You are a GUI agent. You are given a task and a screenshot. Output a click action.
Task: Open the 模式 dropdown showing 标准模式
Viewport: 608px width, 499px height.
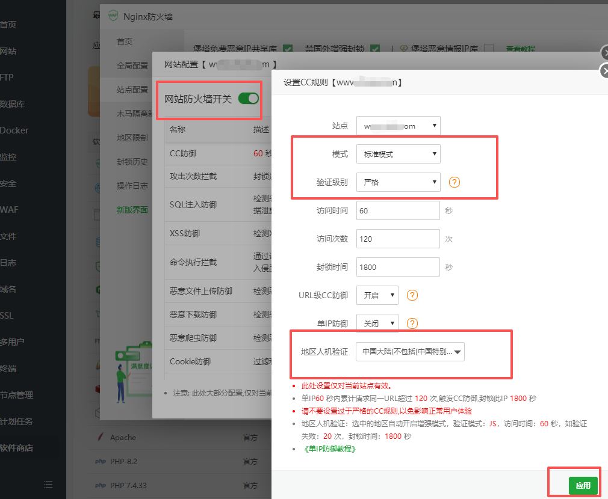click(x=398, y=154)
